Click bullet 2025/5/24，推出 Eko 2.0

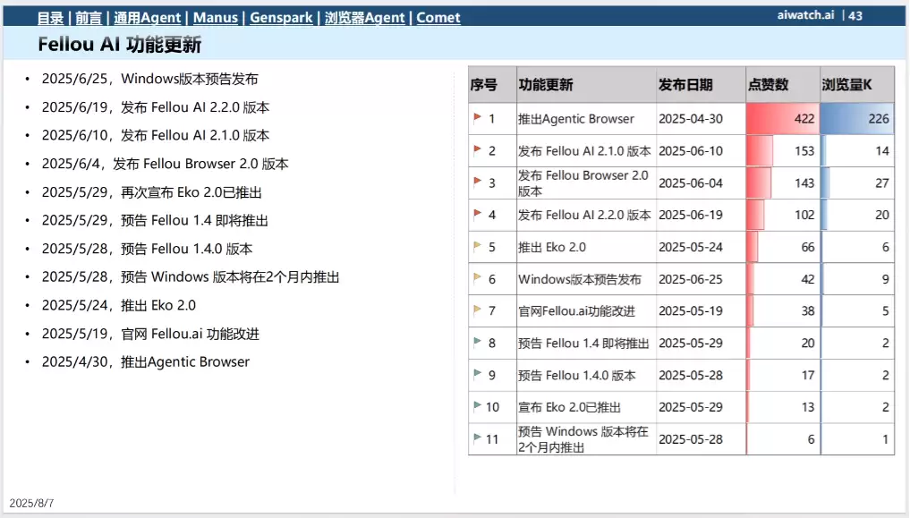click(119, 305)
